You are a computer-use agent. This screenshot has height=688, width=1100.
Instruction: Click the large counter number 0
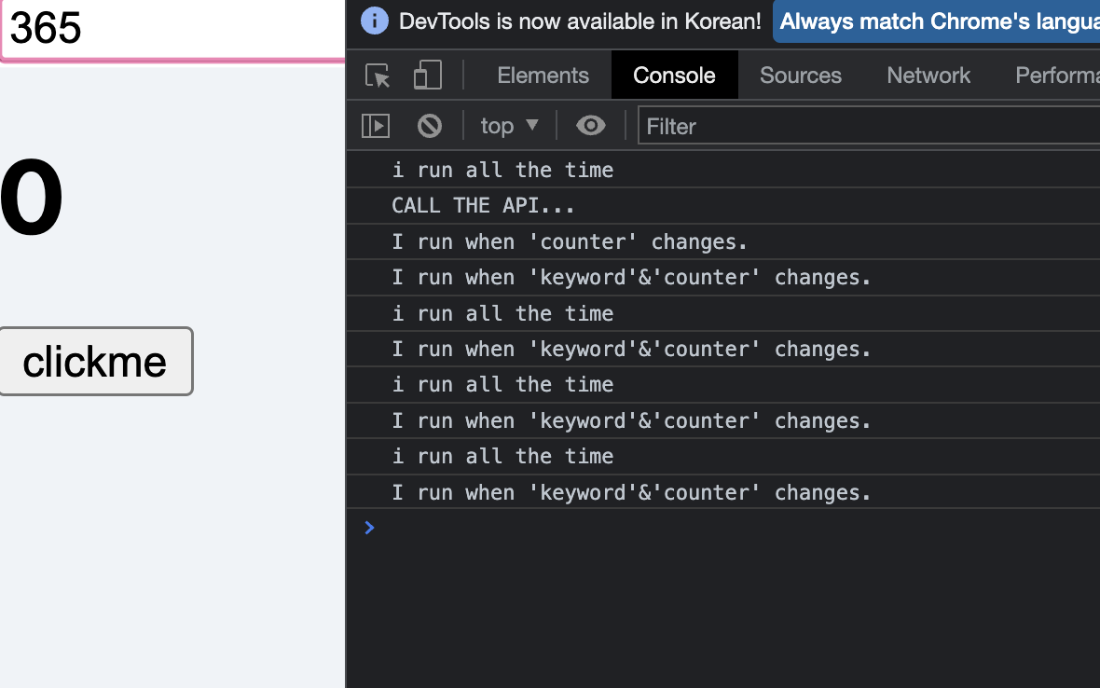pos(31,199)
